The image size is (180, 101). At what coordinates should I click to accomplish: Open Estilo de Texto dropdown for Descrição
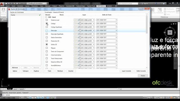tap(107, 31)
